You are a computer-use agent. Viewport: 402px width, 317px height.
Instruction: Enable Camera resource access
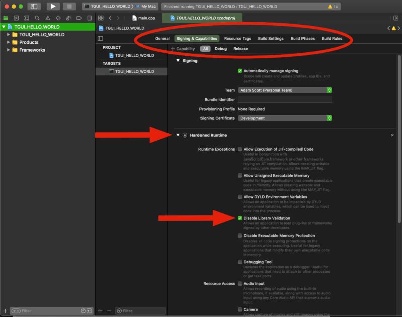[x=240, y=309]
